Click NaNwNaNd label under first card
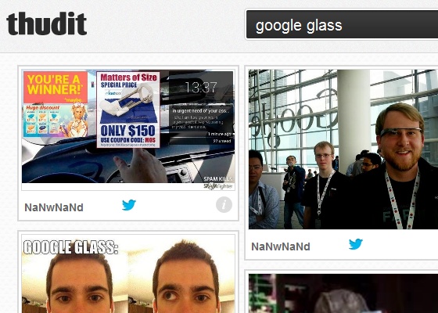438x313 pixels. pyautogui.click(x=54, y=207)
